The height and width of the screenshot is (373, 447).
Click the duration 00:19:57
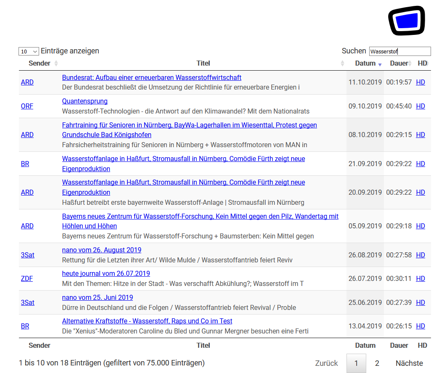tap(399, 82)
